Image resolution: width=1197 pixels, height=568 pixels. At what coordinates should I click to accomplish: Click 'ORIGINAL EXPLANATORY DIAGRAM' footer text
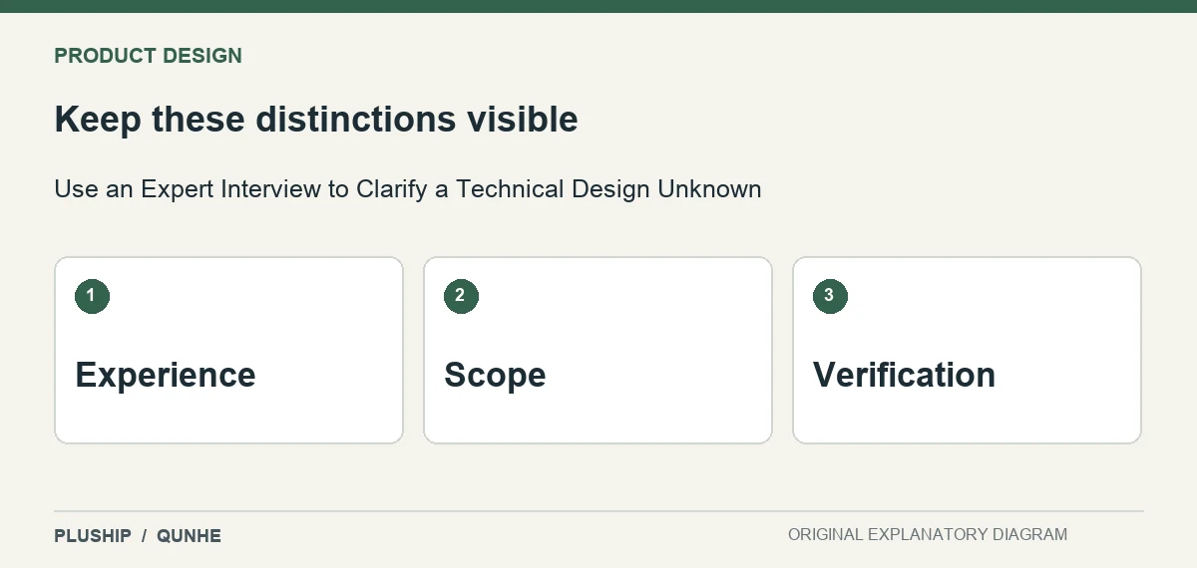coord(928,535)
